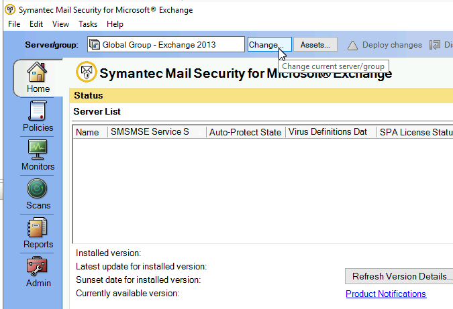This screenshot has width=453, height=309.
Task: Sort by Virus Definitions Dat column header
Action: pos(331,132)
